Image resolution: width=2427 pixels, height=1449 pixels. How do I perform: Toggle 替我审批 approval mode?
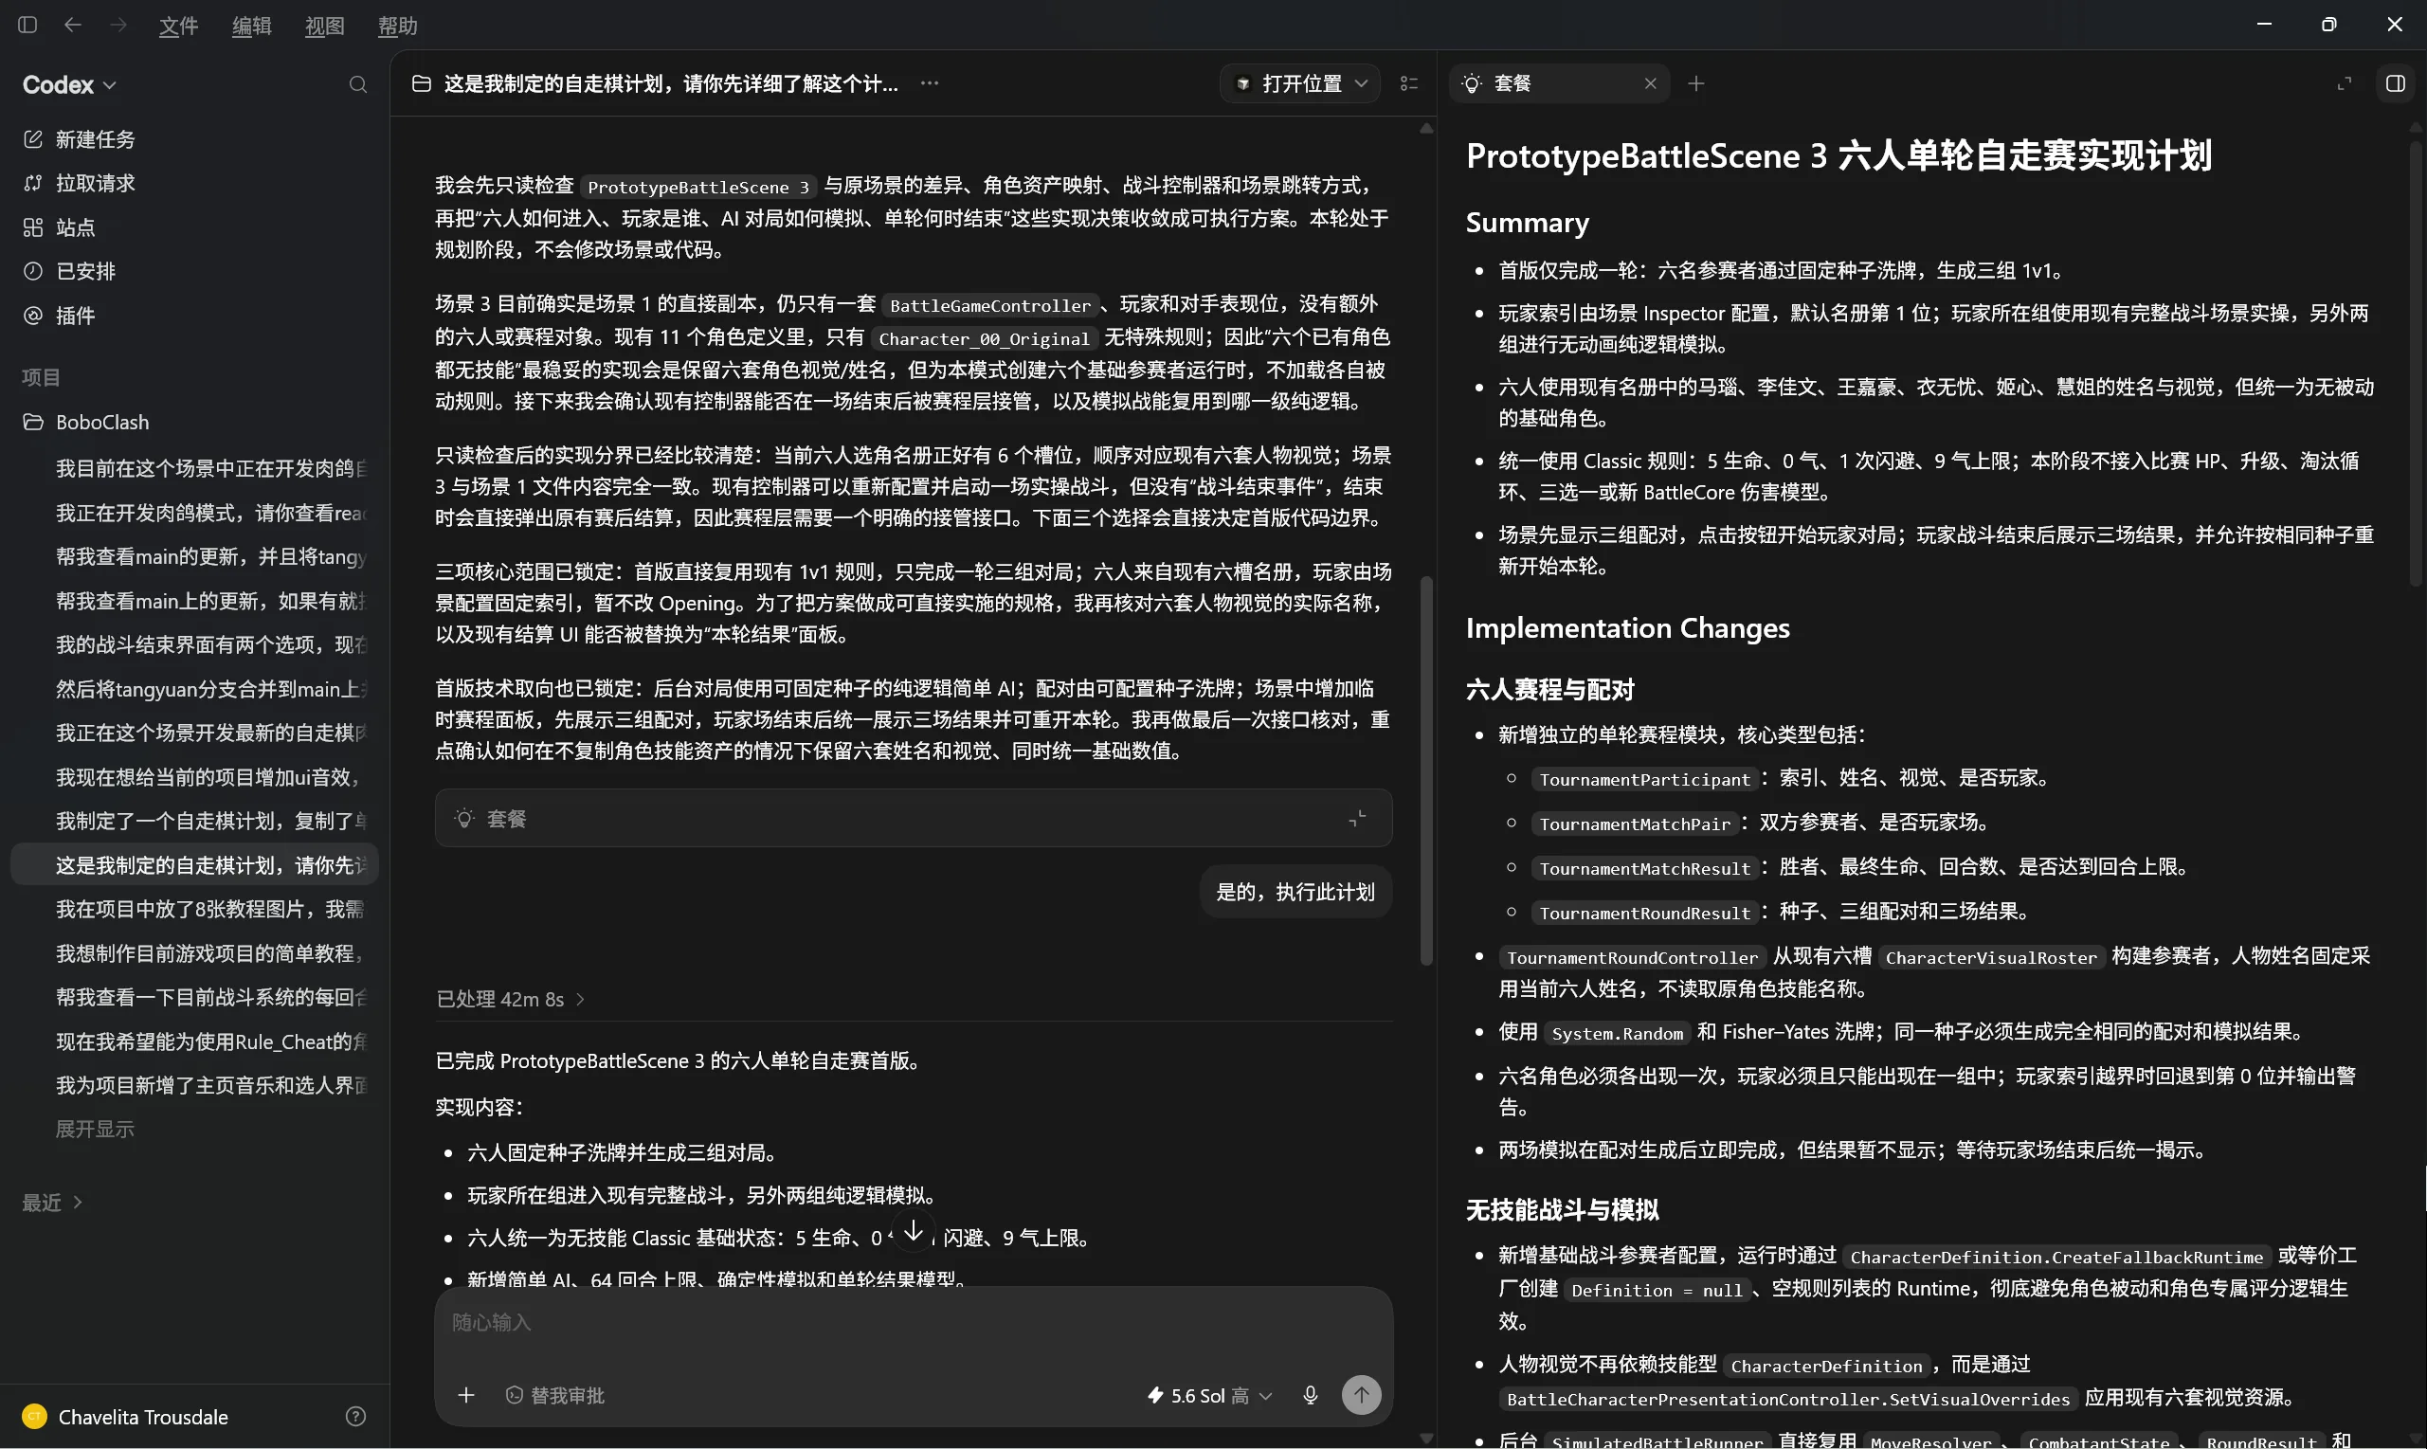point(555,1395)
